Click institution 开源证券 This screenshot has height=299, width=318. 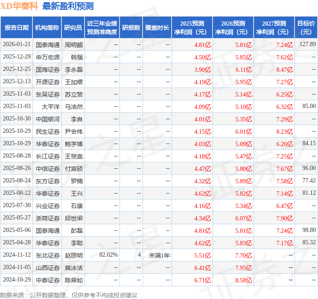click(x=48, y=82)
